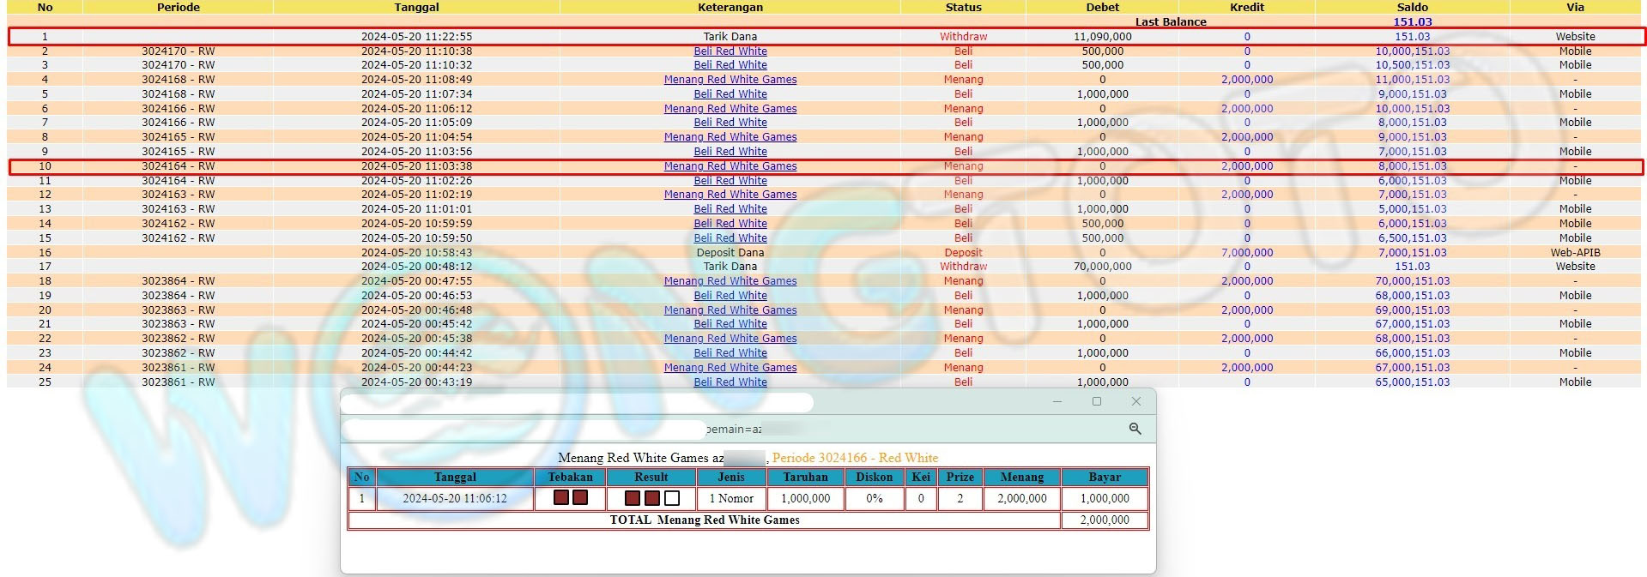Open highlighted row 10 Menang Red White Games link

click(730, 166)
